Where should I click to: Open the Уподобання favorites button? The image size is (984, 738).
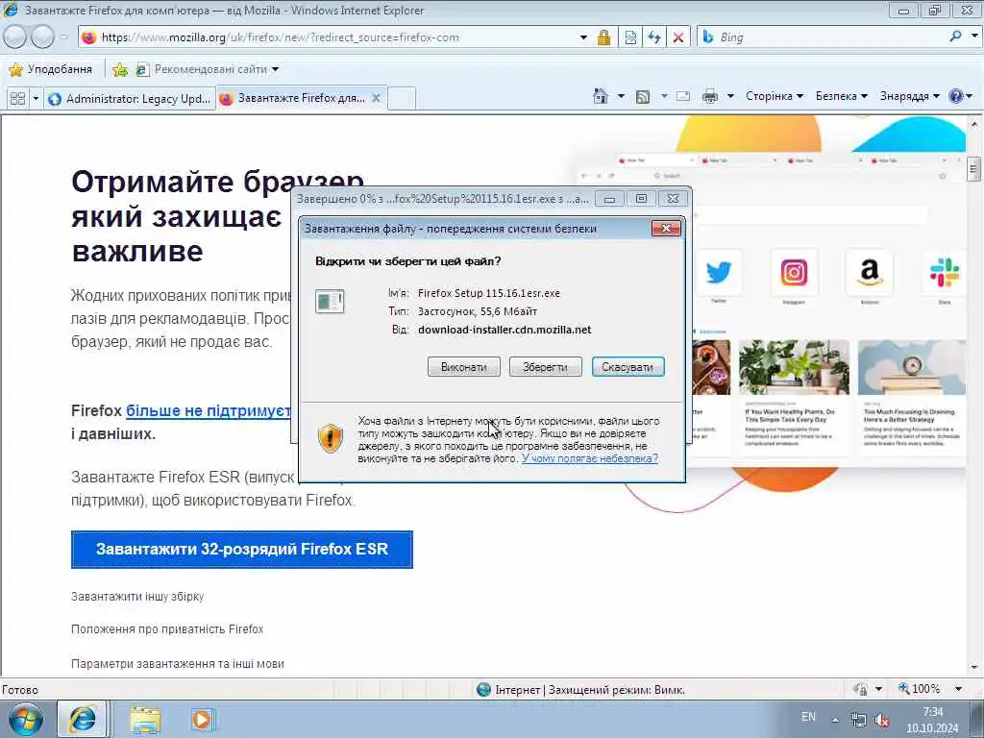click(x=52, y=69)
